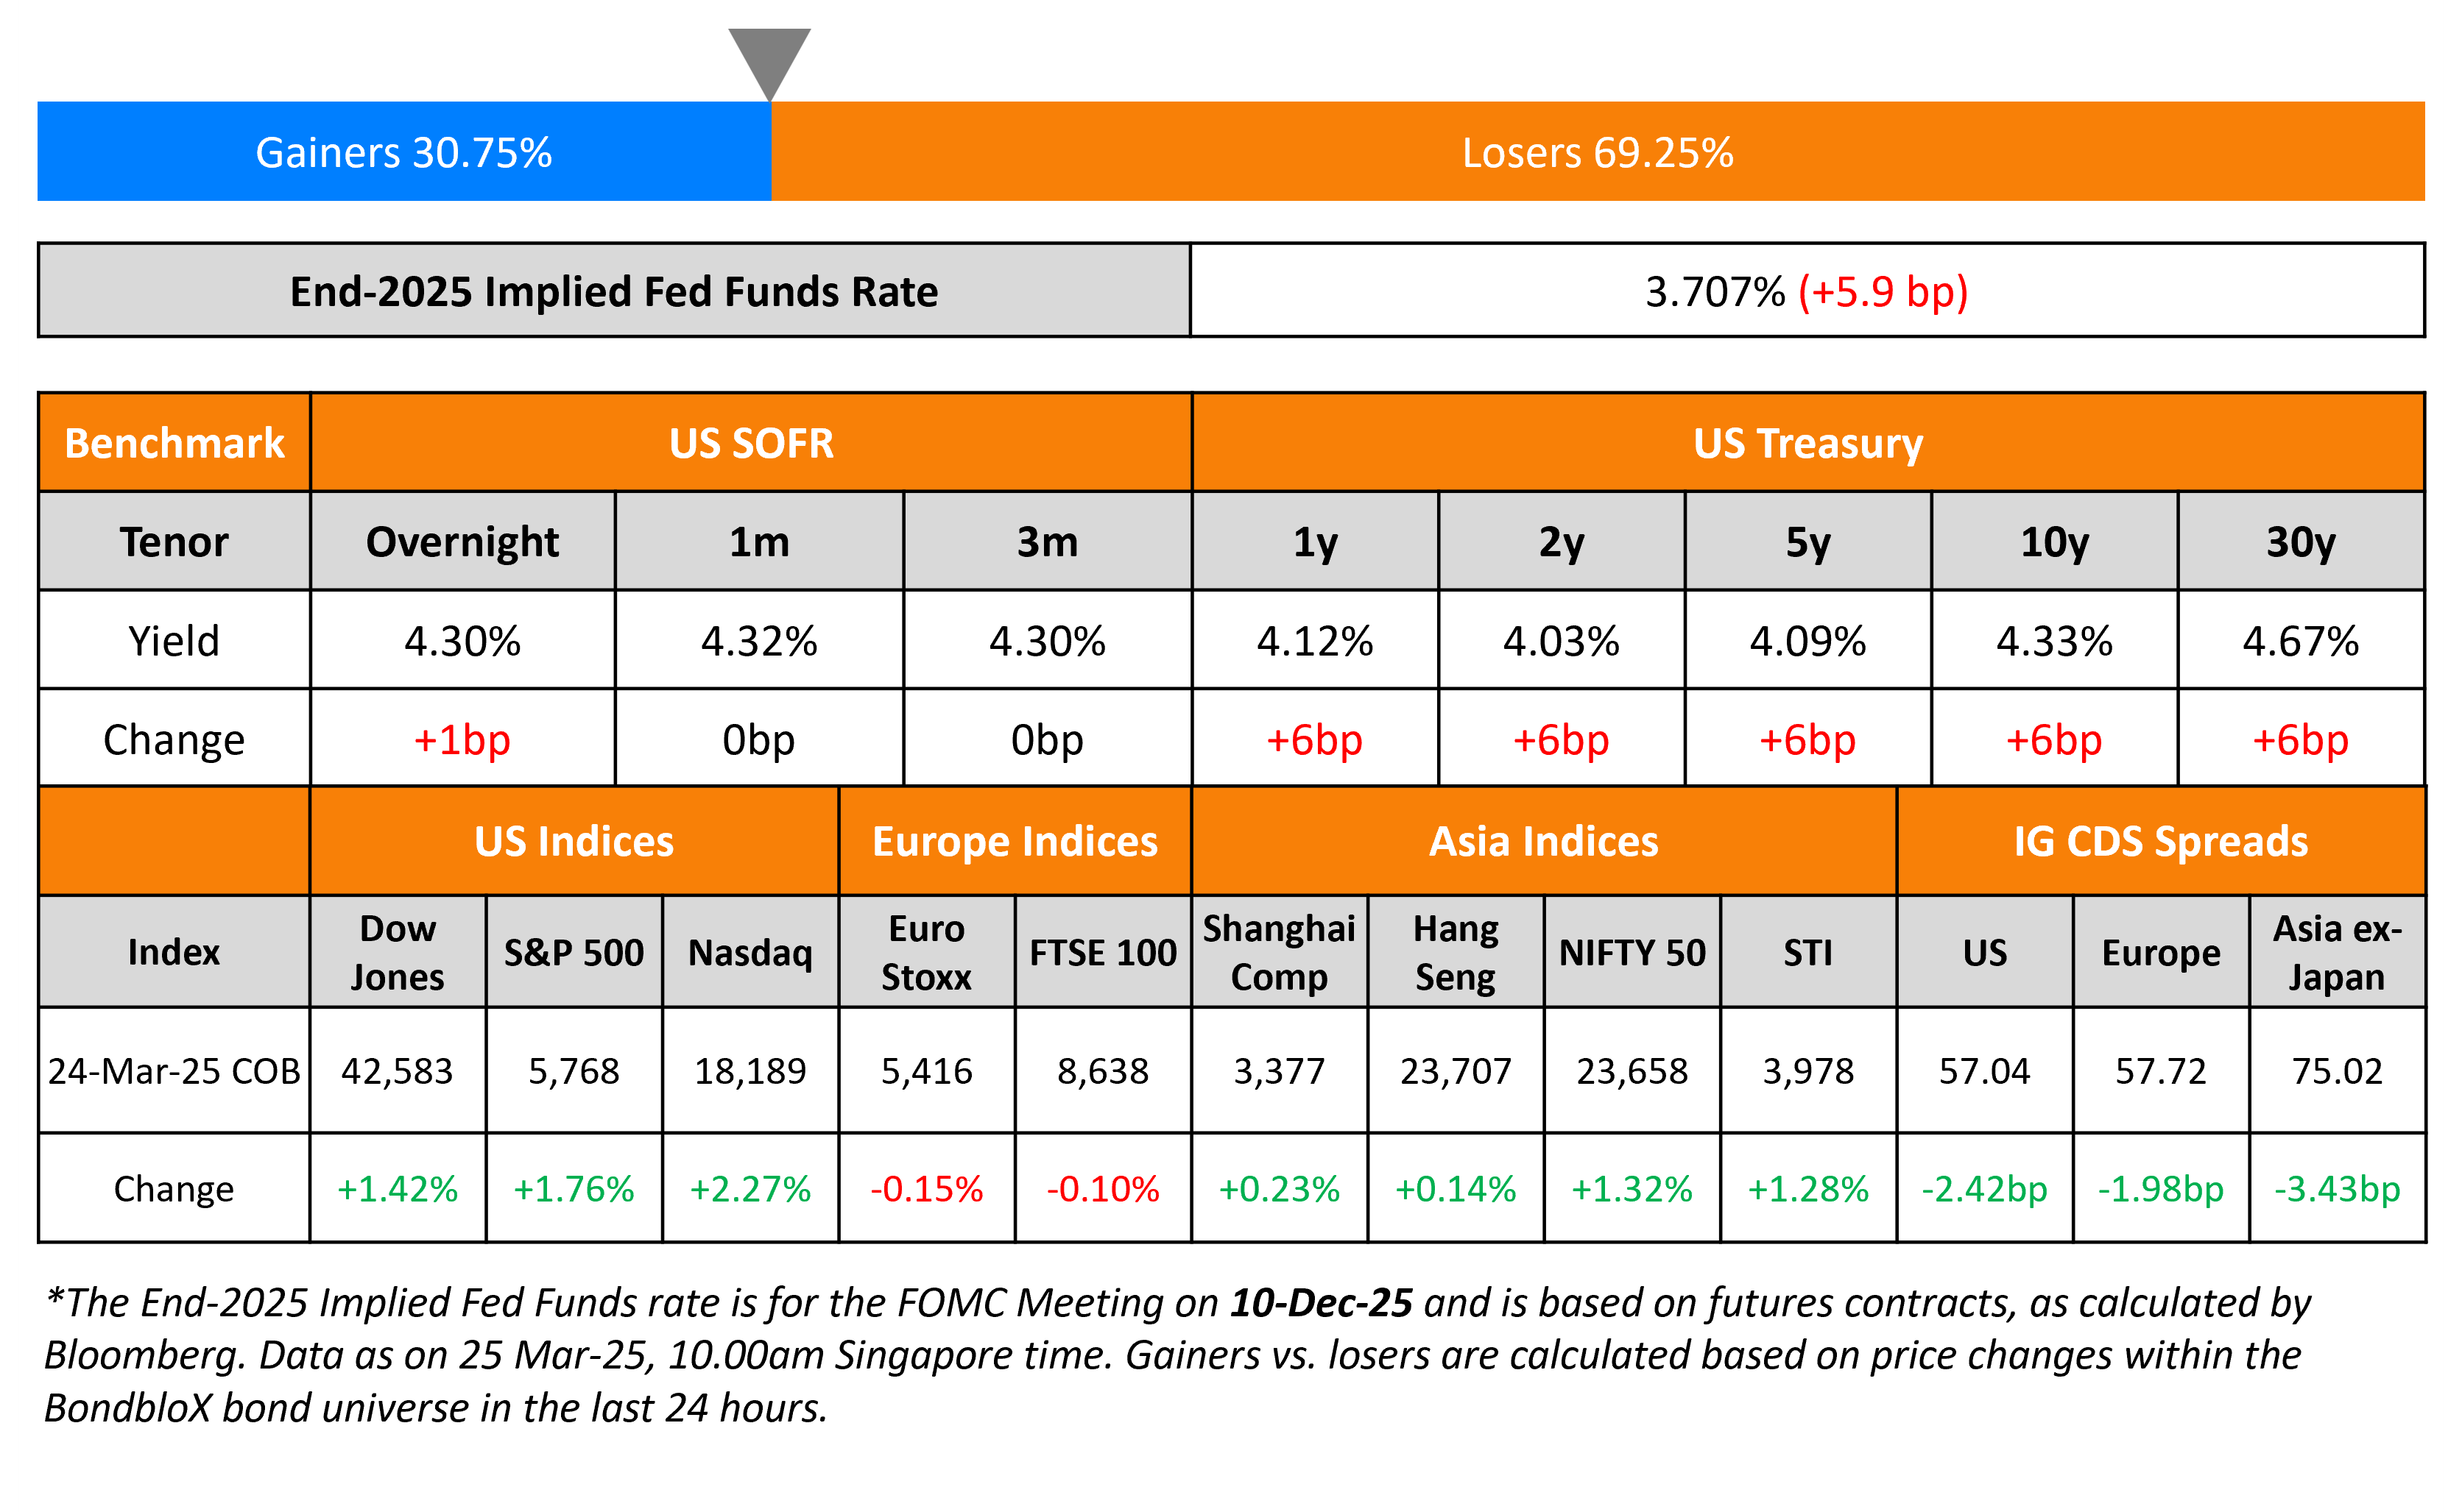Select the US Indices section header

click(x=574, y=841)
